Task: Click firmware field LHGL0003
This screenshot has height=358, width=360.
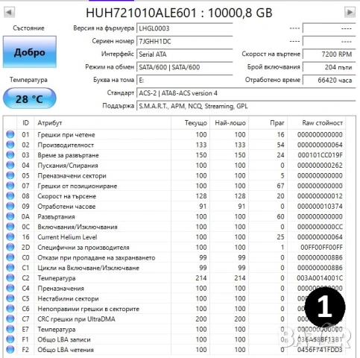Action: point(185,28)
